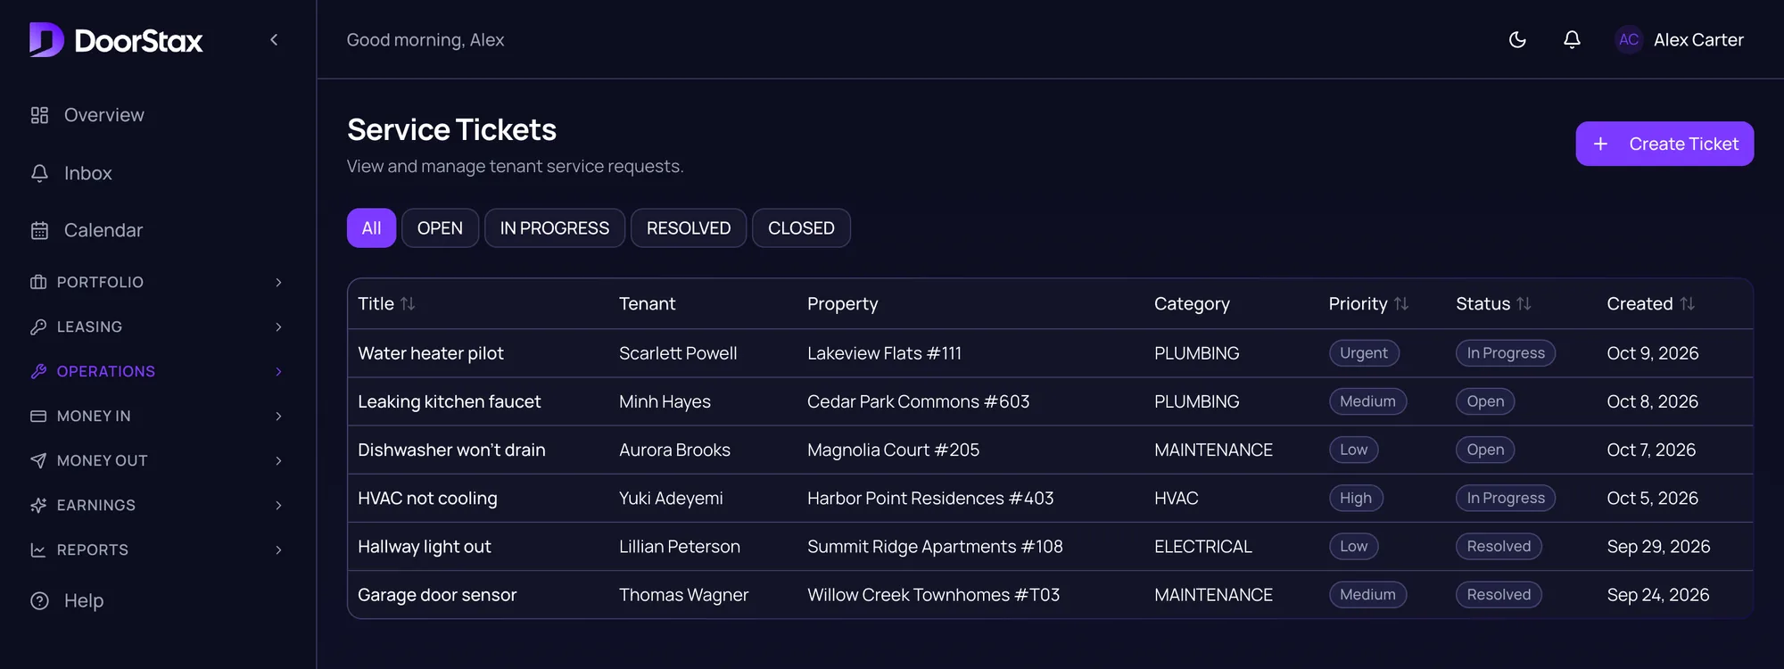The height and width of the screenshot is (669, 1784).
Task: Click the Inbox bell icon in sidebar
Action: [39, 173]
